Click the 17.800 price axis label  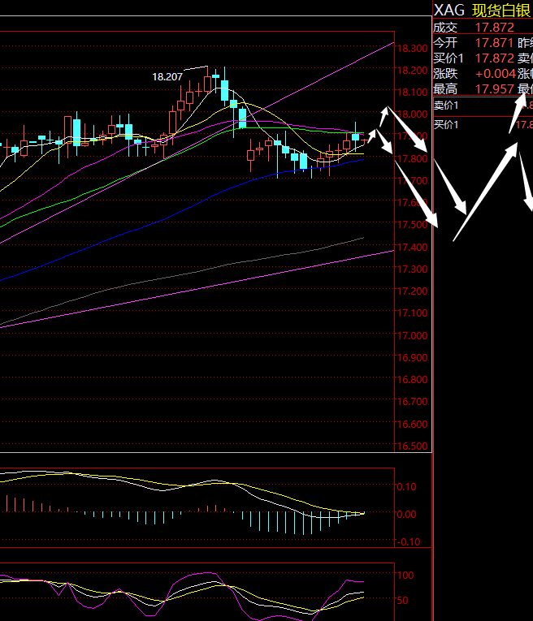[413, 159]
